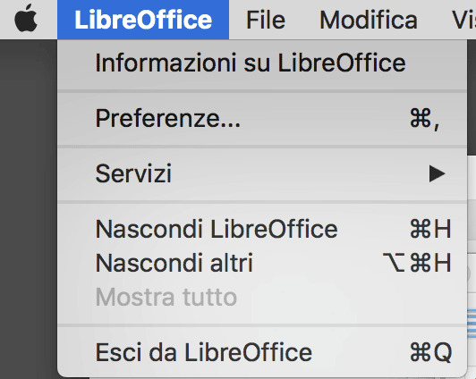
Task: Expand the Servizi submenu arrow
Action: (438, 173)
